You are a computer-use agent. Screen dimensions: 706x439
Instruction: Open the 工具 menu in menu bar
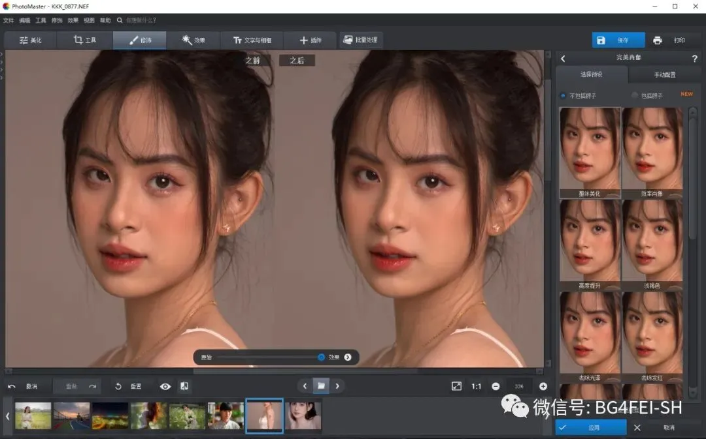41,20
